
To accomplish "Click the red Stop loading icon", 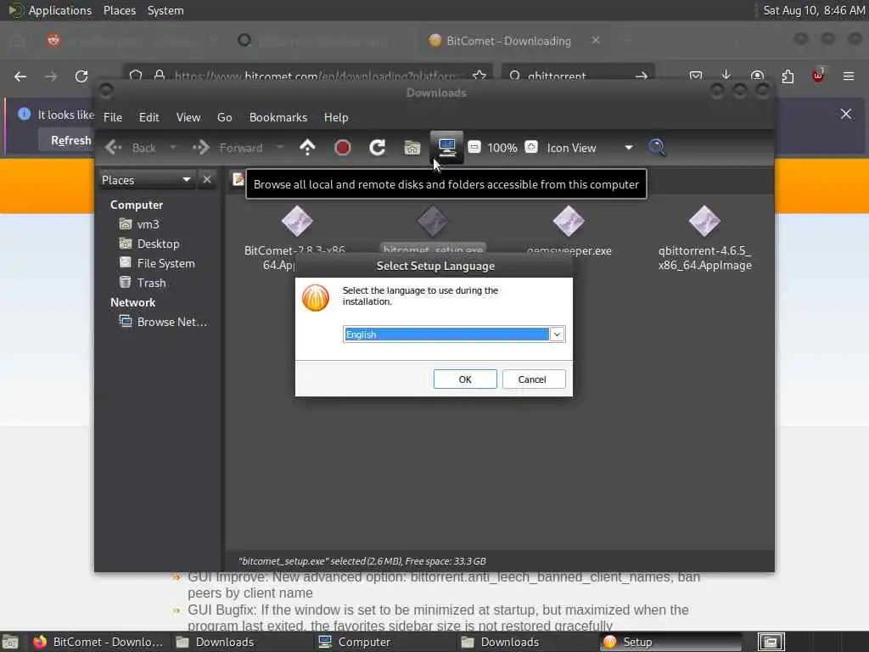I will click(343, 148).
